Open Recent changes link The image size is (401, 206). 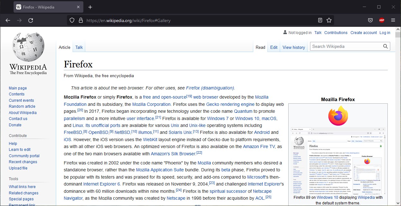tap(23, 162)
